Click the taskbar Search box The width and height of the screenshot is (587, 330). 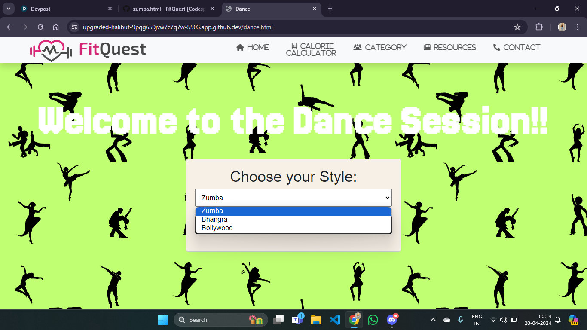click(x=221, y=320)
